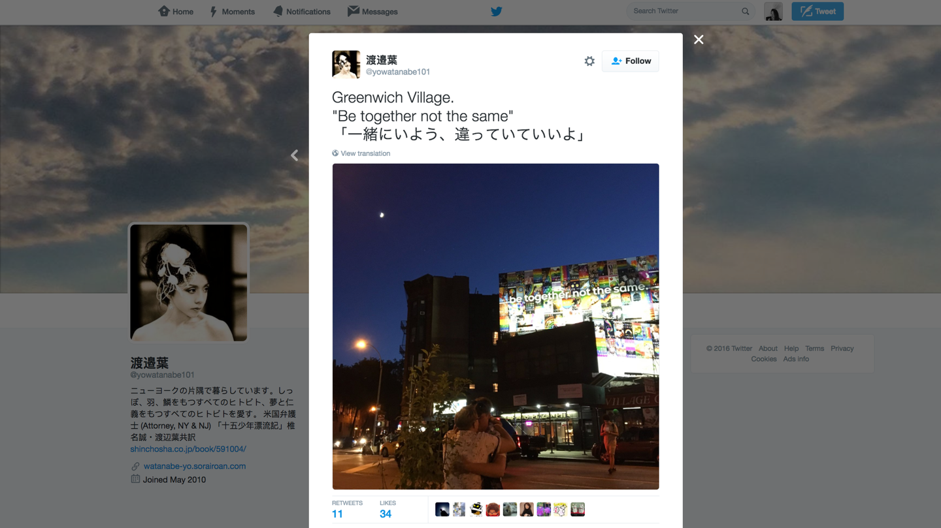Open Home in top navigation

176,11
